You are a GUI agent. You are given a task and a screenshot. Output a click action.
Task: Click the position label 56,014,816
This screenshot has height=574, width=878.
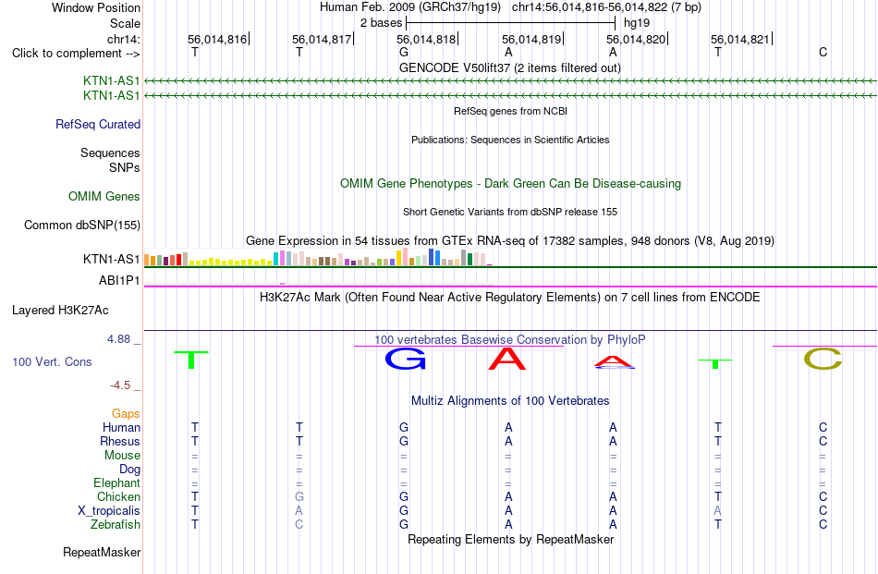coord(217,39)
